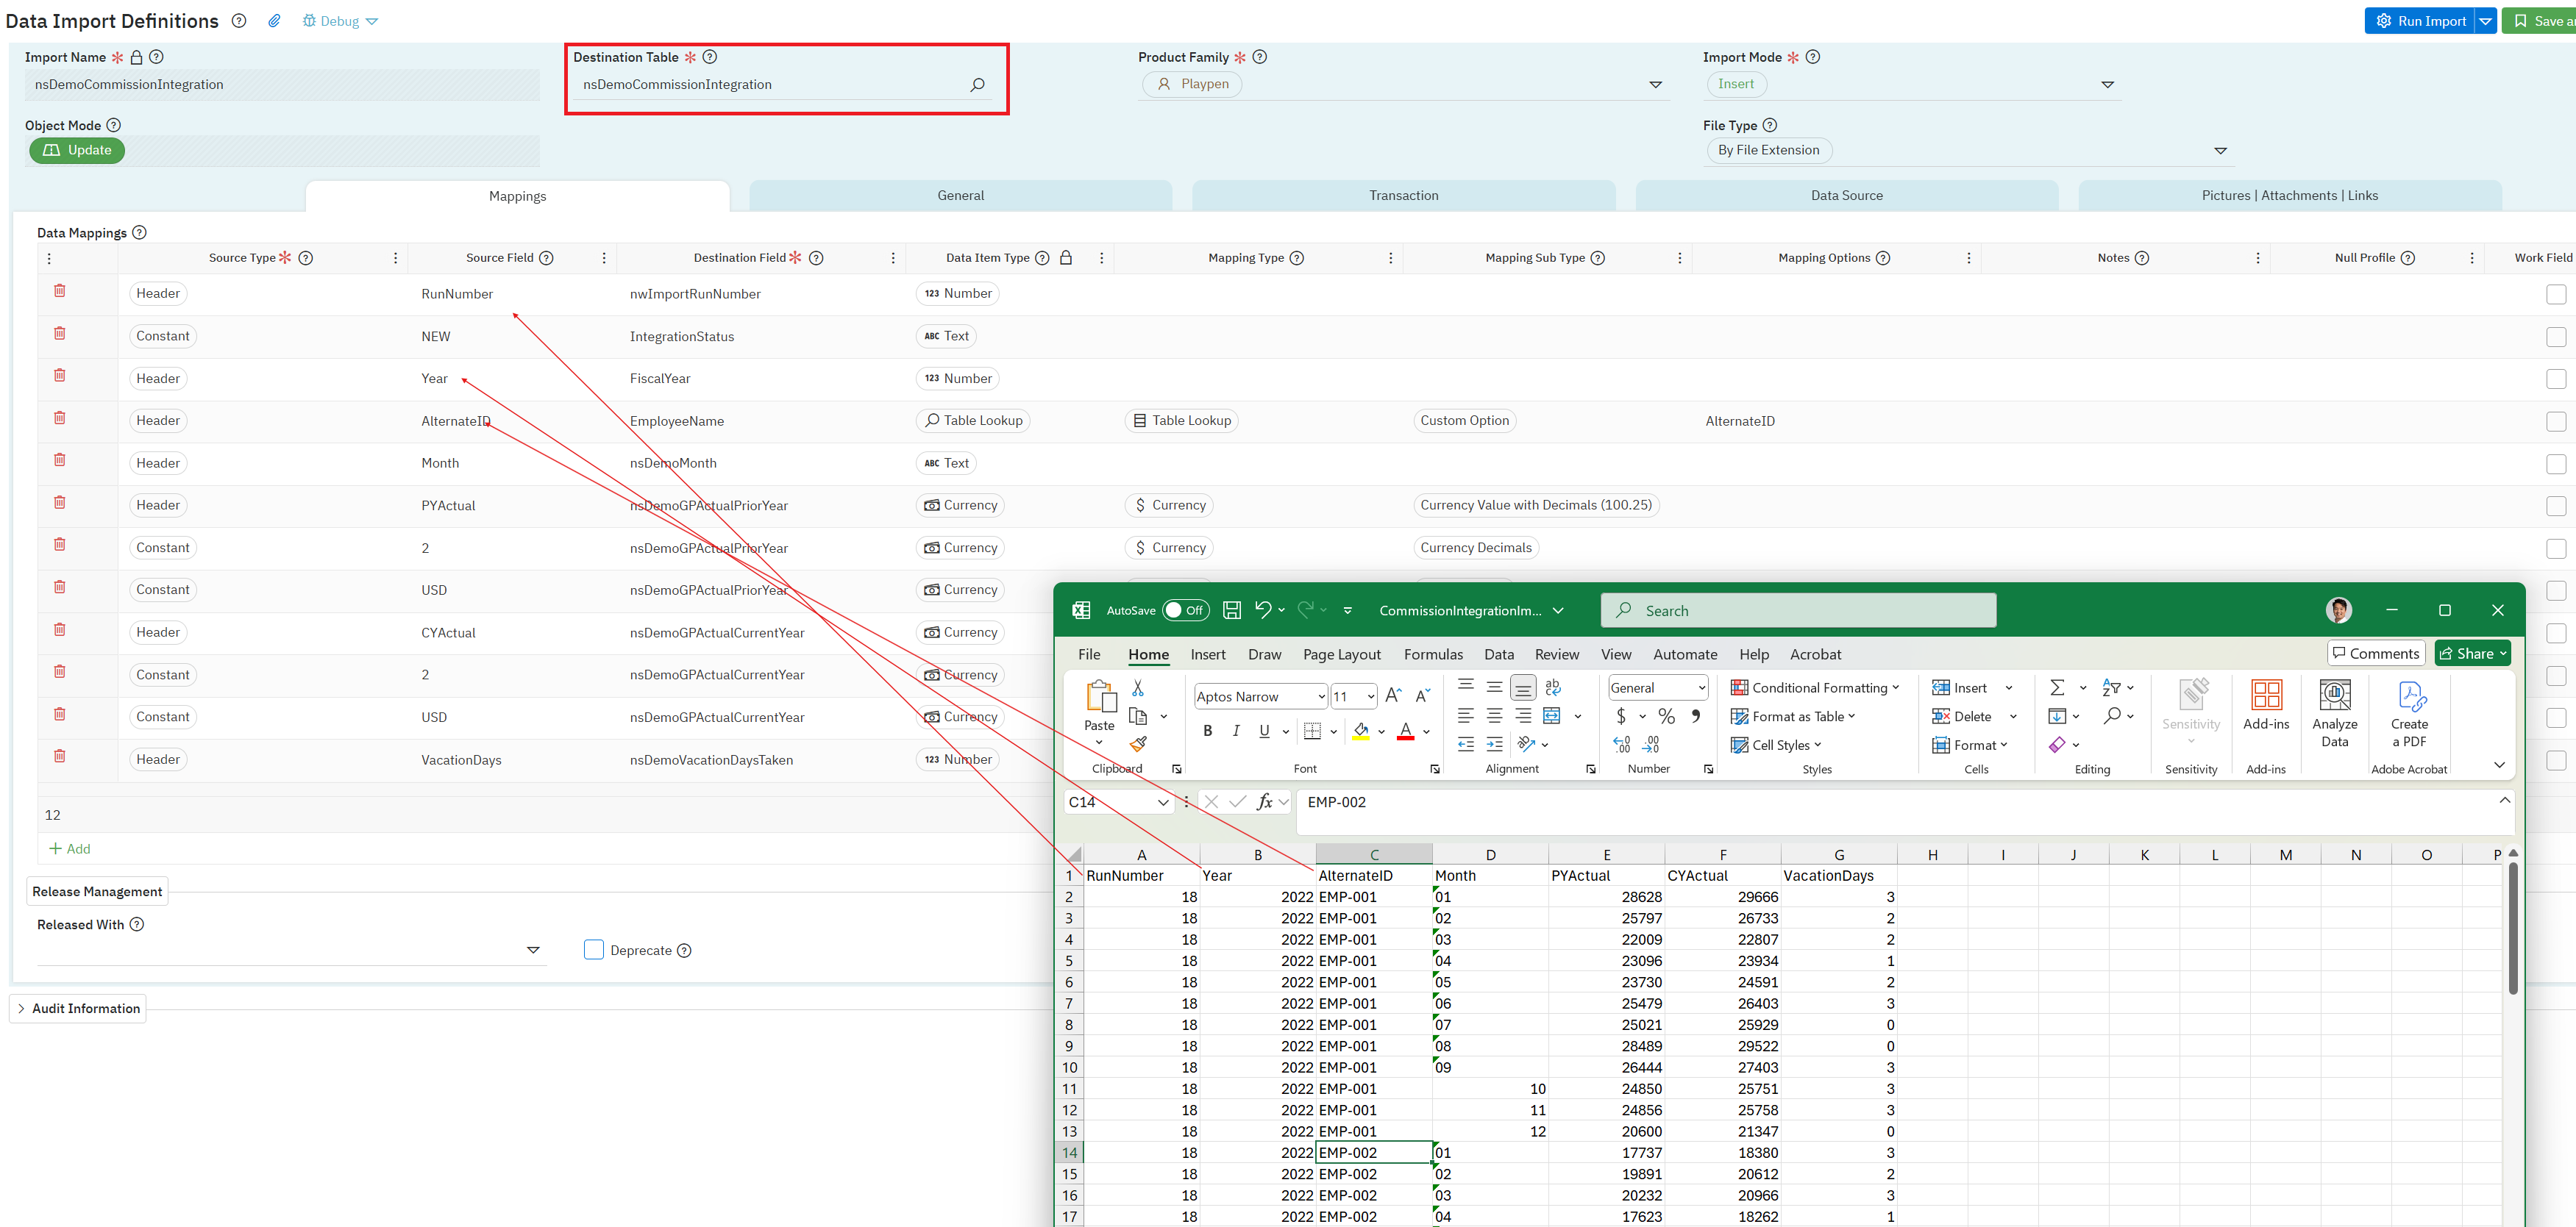Click the Cut scissors icon in Excel ribbon
Image resolution: width=2576 pixels, height=1227 pixels.
(x=1137, y=688)
